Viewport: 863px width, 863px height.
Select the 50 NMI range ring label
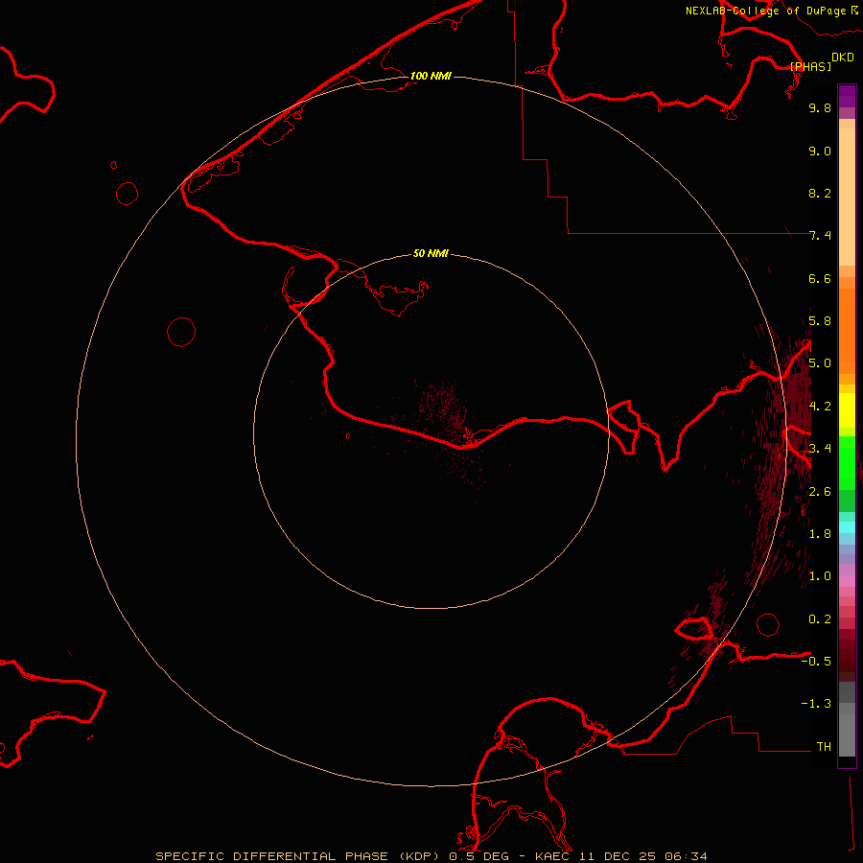click(x=431, y=253)
